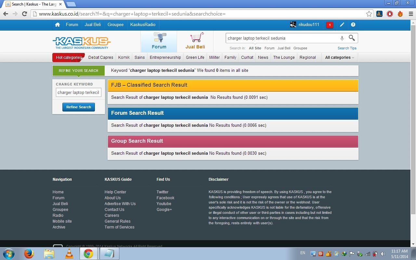Click the power plug battery tray icon
The height and width of the screenshot is (260, 416).
point(375,254)
